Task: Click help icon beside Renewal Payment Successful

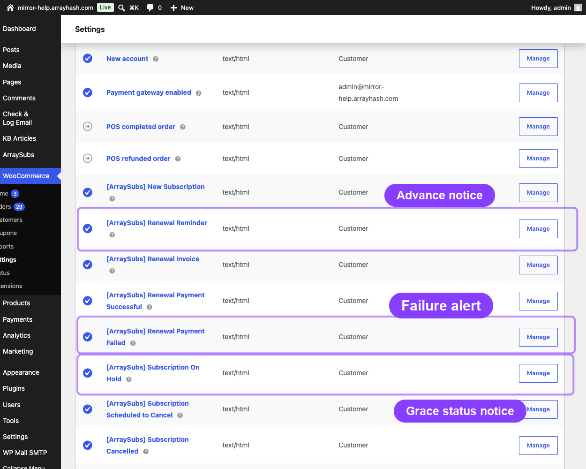Action: (150, 307)
